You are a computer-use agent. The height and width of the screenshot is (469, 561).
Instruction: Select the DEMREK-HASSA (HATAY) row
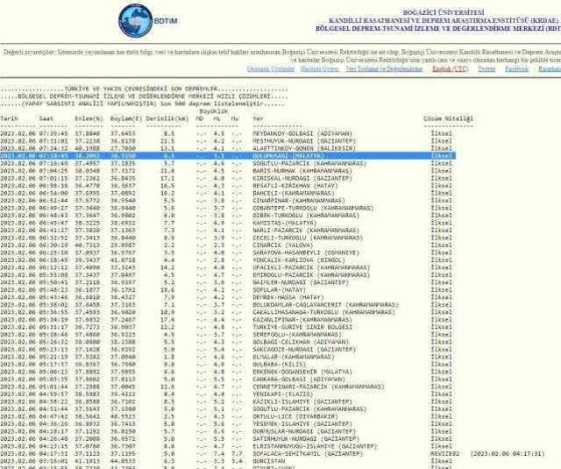click(x=228, y=297)
